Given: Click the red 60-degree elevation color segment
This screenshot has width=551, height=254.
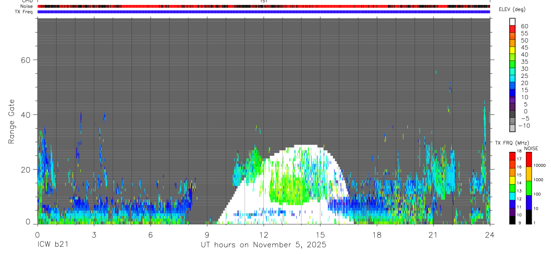Looking at the screenshot, I should (512, 28).
